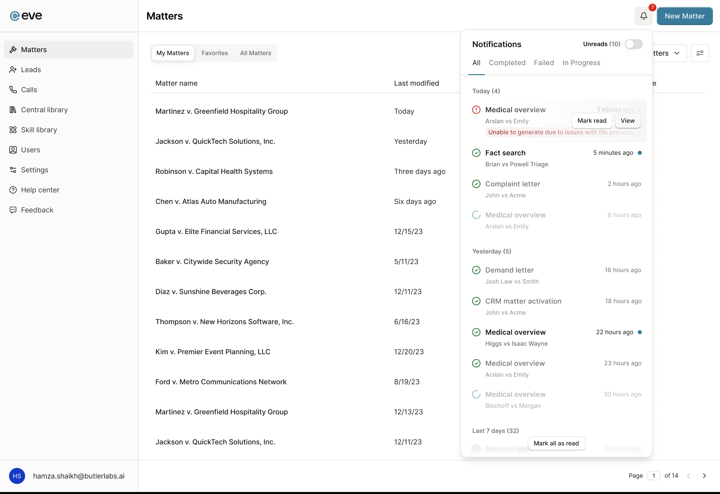Select the Failed notifications tab
720x494 pixels.
click(544, 63)
